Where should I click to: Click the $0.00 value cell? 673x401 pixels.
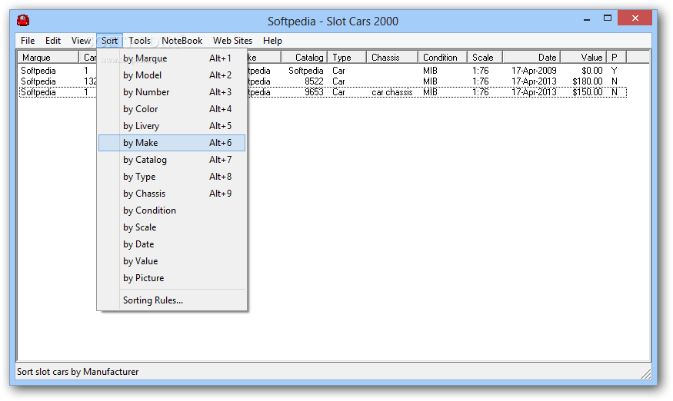592,71
